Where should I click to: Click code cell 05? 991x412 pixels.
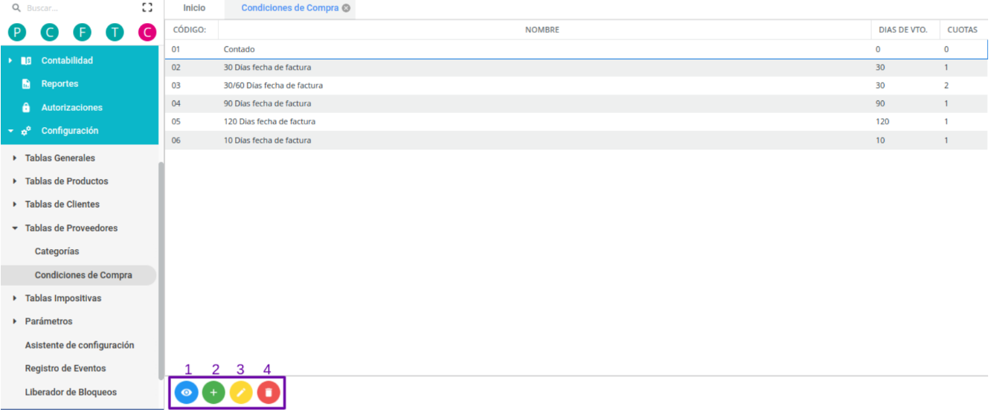(x=176, y=122)
